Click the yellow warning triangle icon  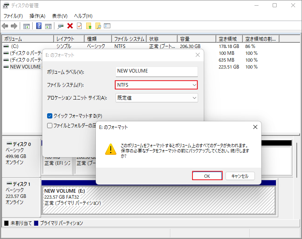111,150
